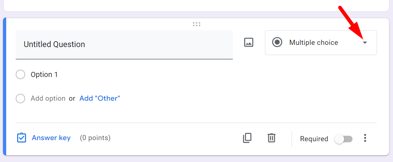Click the Required label text

314,139
